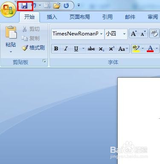Viewport: 160px width, 164px height.
Task: Apply red font color
Action: pyautogui.click(x=150, y=49)
